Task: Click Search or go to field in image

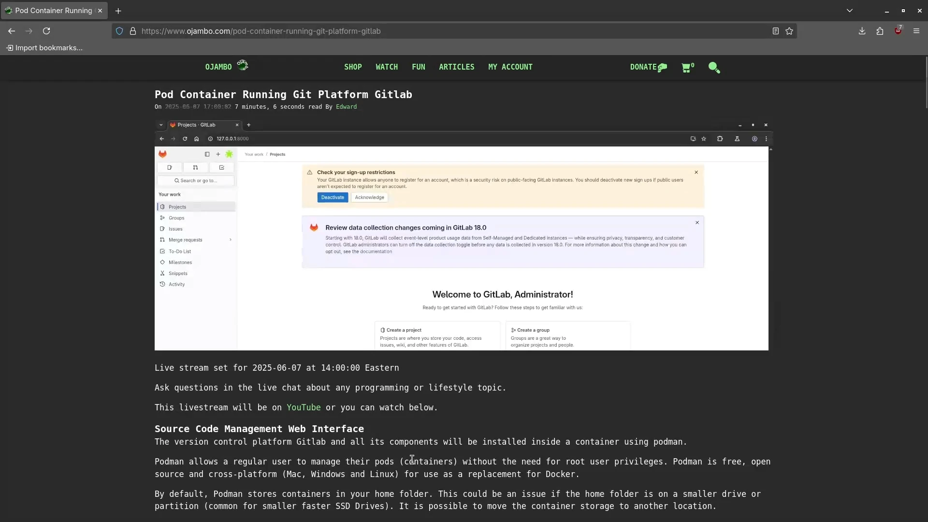Action: click(x=196, y=181)
